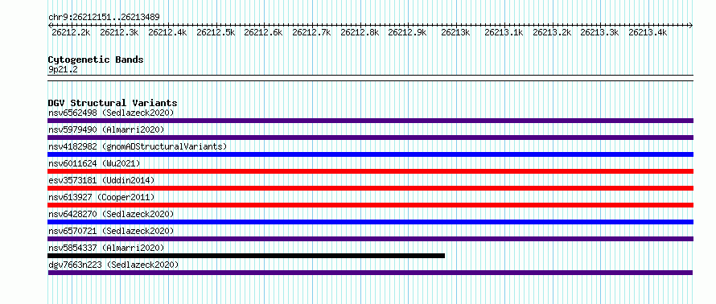Click the red bar for nsv6011624
716x304 pixels.
(370, 171)
